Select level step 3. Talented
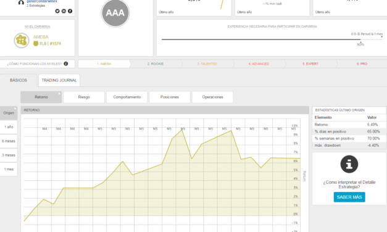The image size is (387, 232). [207, 64]
